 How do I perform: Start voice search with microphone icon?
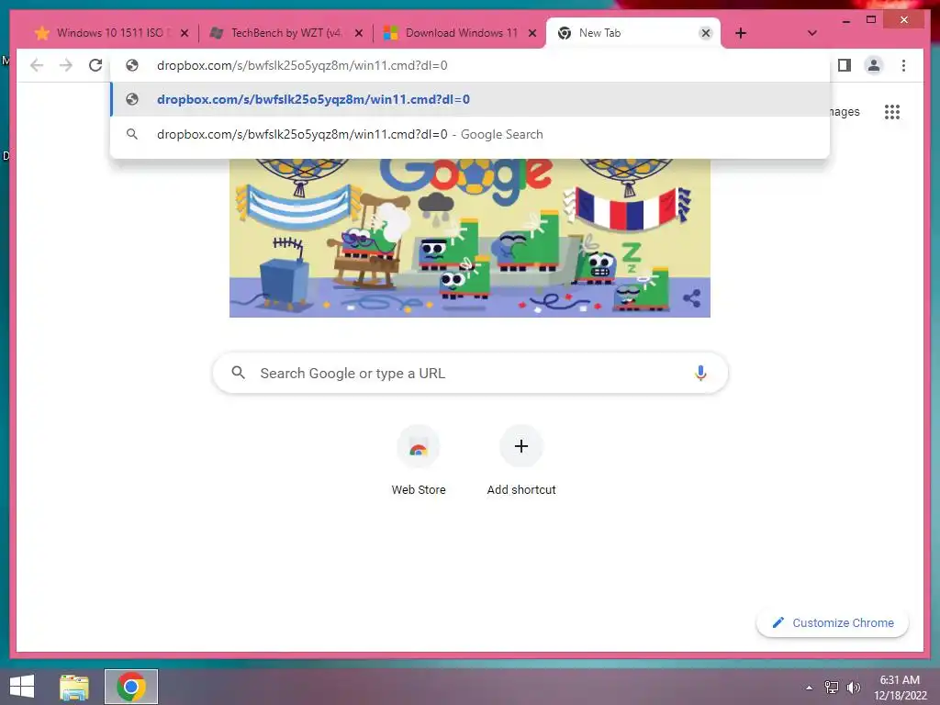coord(700,373)
